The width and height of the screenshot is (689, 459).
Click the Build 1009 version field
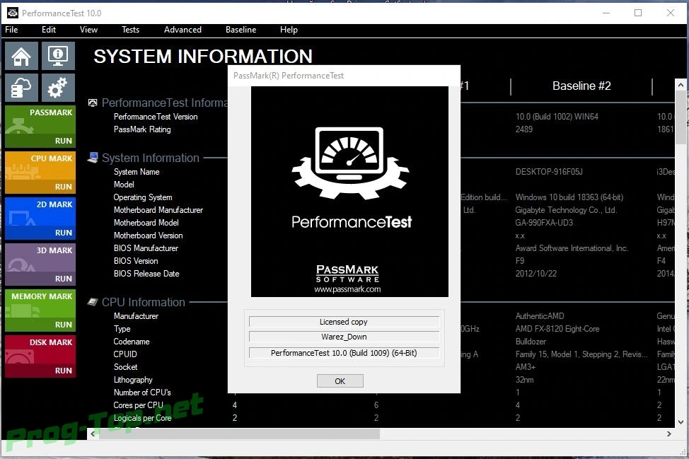pyautogui.click(x=344, y=353)
